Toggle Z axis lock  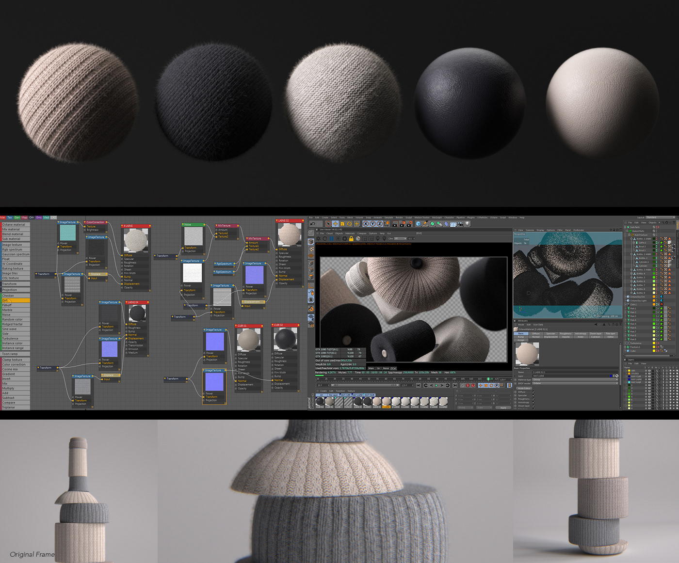pyautogui.click(x=380, y=224)
